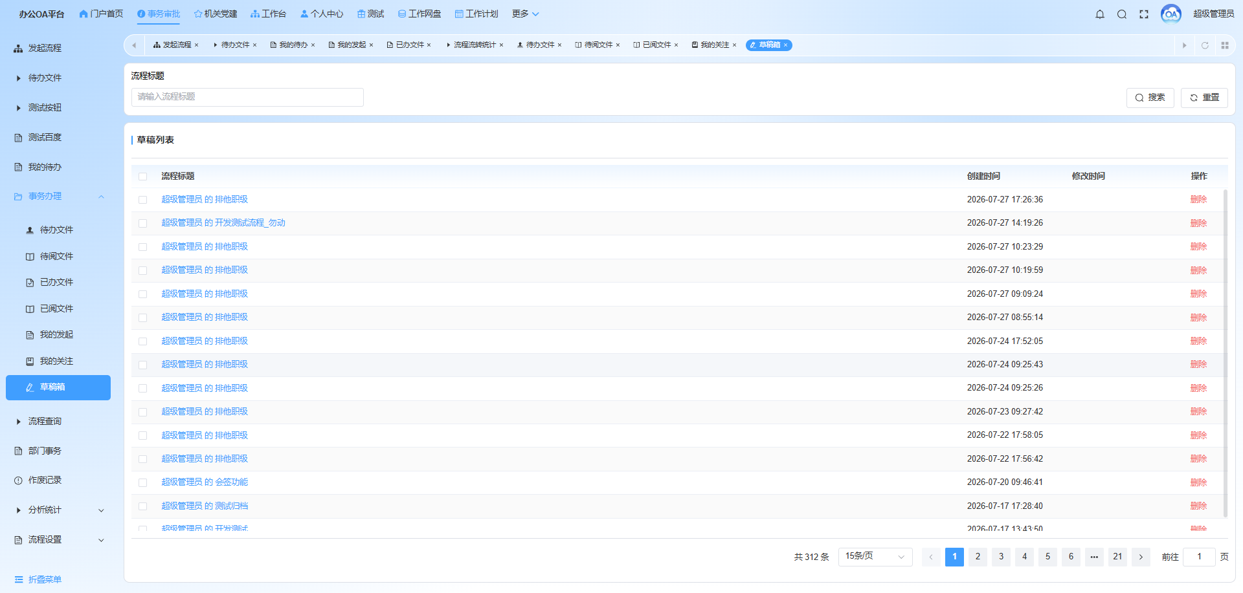
Task: Go to pagination page 2
Action: point(978,557)
